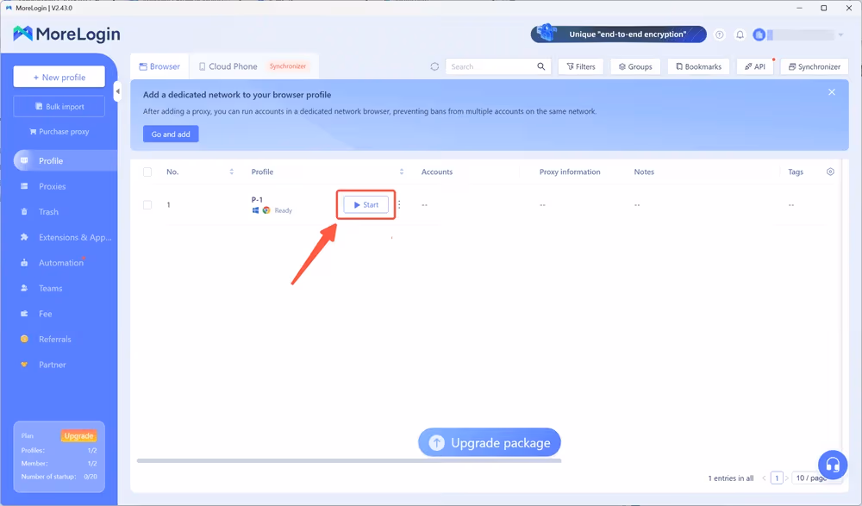Open the 10 per page dropdown
This screenshot has height=506, width=862.
click(x=809, y=478)
